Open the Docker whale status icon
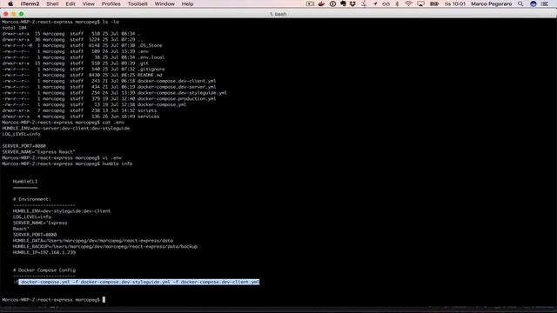 point(321,3)
